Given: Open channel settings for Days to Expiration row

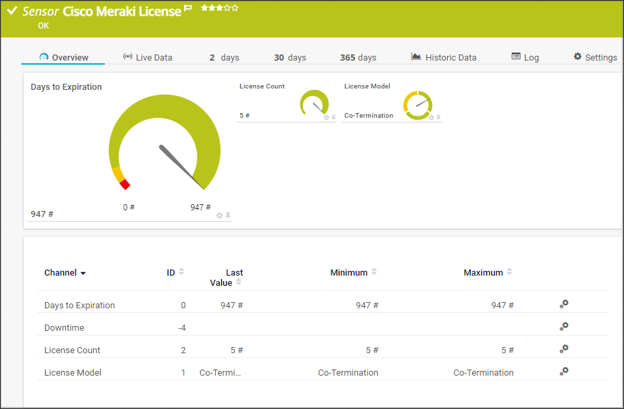Looking at the screenshot, I should point(563,304).
